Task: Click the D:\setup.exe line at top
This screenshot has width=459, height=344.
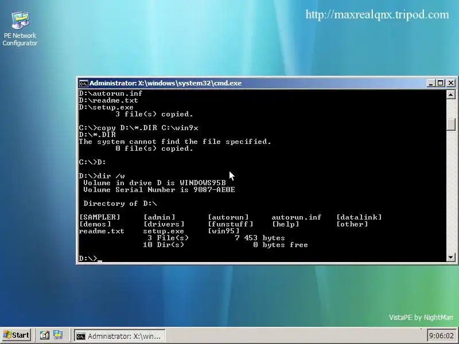Action: tap(106, 107)
